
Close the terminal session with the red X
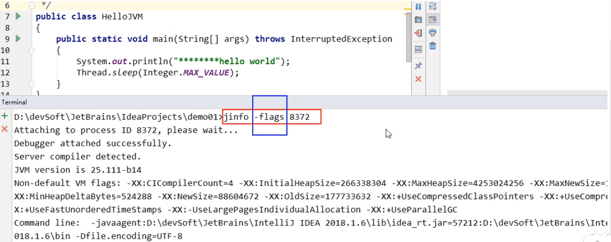(x=5, y=129)
